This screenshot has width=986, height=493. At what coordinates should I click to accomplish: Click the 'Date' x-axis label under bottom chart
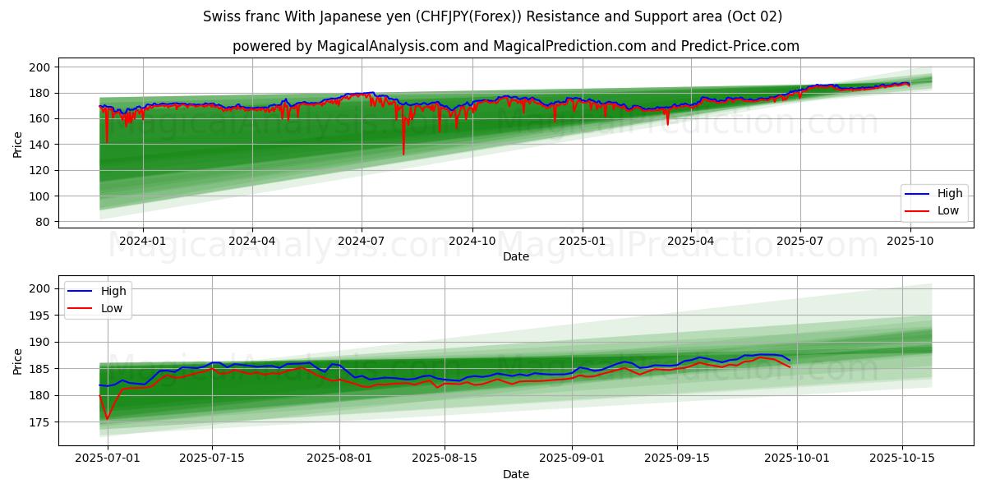click(515, 474)
